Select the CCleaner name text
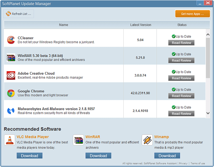Screen dimensions: 214x167 tap(26, 38)
